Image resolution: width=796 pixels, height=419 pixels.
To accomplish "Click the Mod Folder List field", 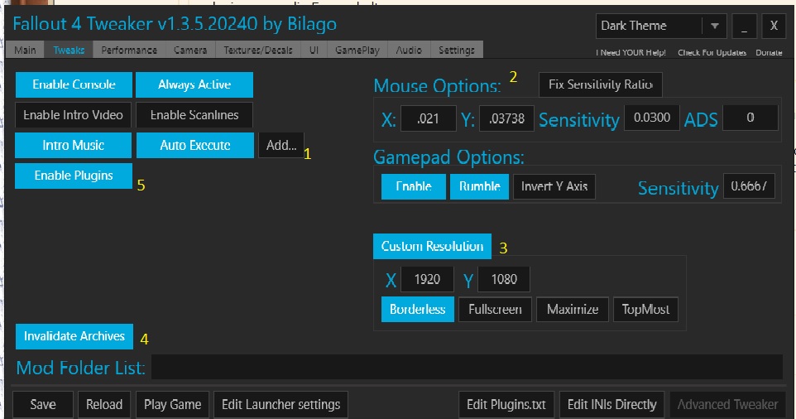I will coord(467,367).
